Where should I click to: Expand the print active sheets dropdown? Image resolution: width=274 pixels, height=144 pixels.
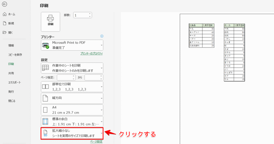pyautogui.click(x=72, y=68)
